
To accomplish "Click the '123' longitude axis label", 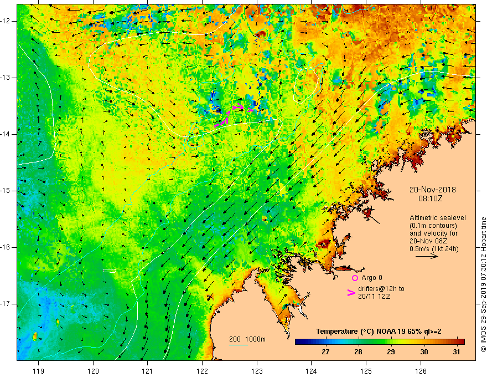I will [x=257, y=371].
